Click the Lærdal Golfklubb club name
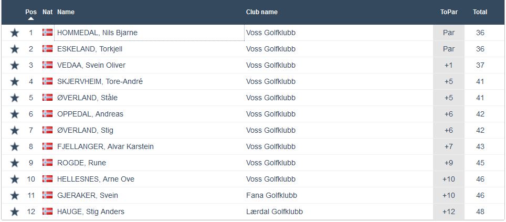506x222 pixels. (274, 212)
